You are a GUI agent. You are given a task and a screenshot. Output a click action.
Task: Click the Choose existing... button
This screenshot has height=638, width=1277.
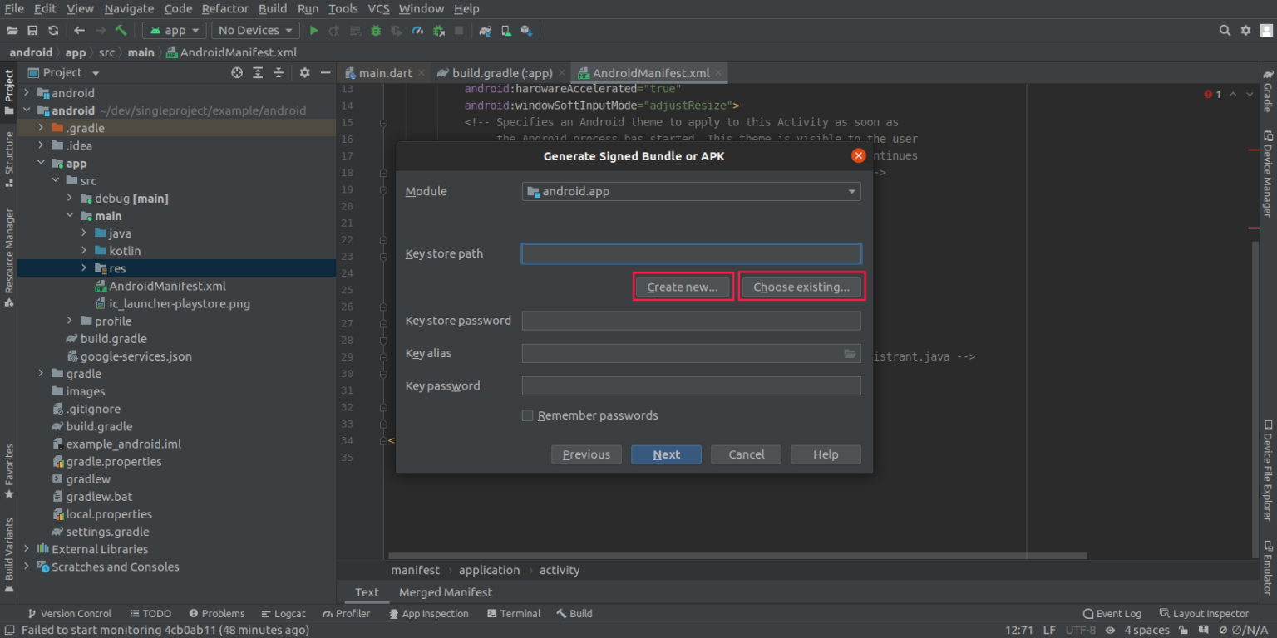coord(801,287)
